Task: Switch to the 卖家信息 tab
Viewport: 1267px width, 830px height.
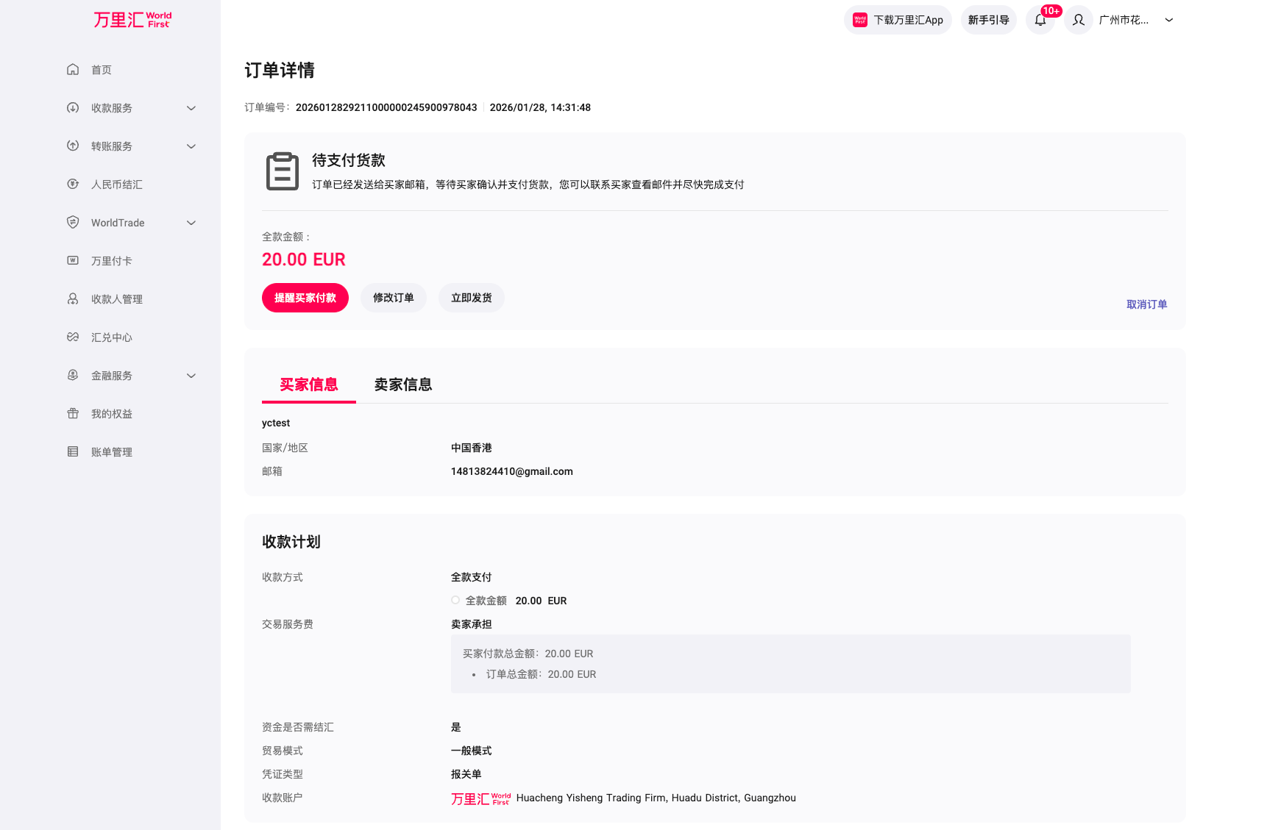Action: (x=402, y=384)
